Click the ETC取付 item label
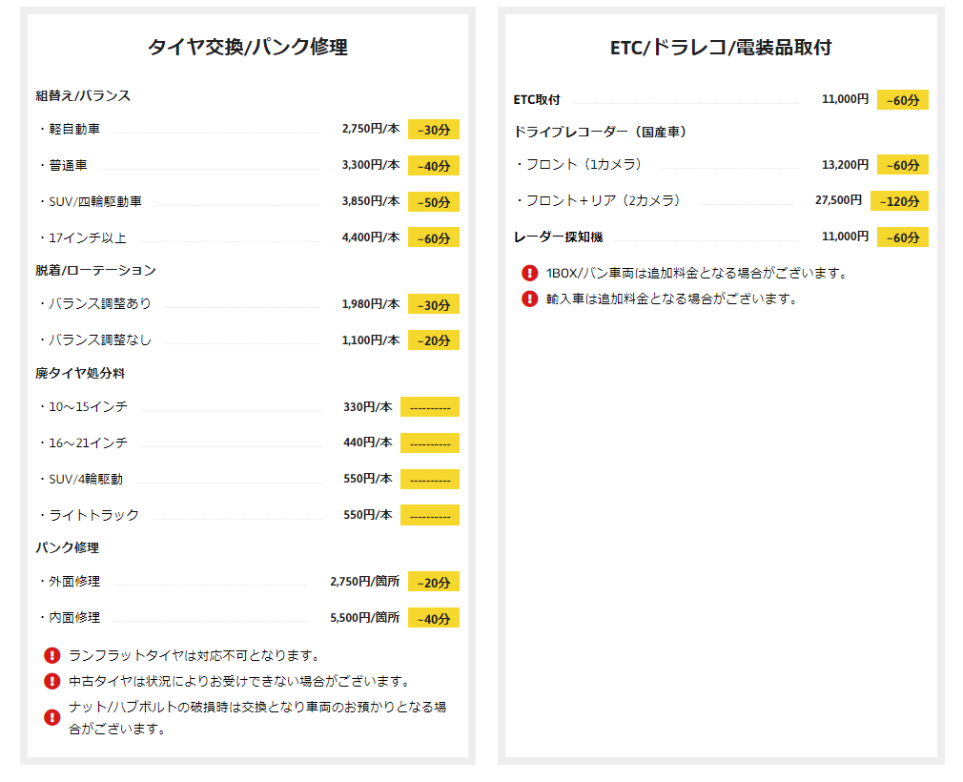This screenshot has width=963, height=782. point(537,99)
